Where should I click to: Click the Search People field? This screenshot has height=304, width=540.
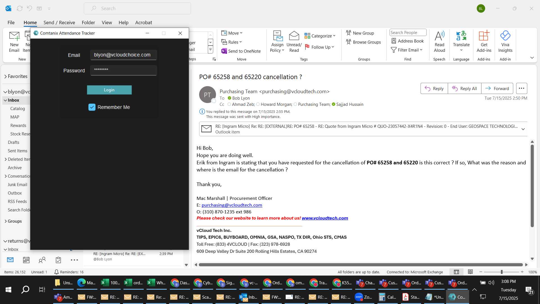point(408,32)
